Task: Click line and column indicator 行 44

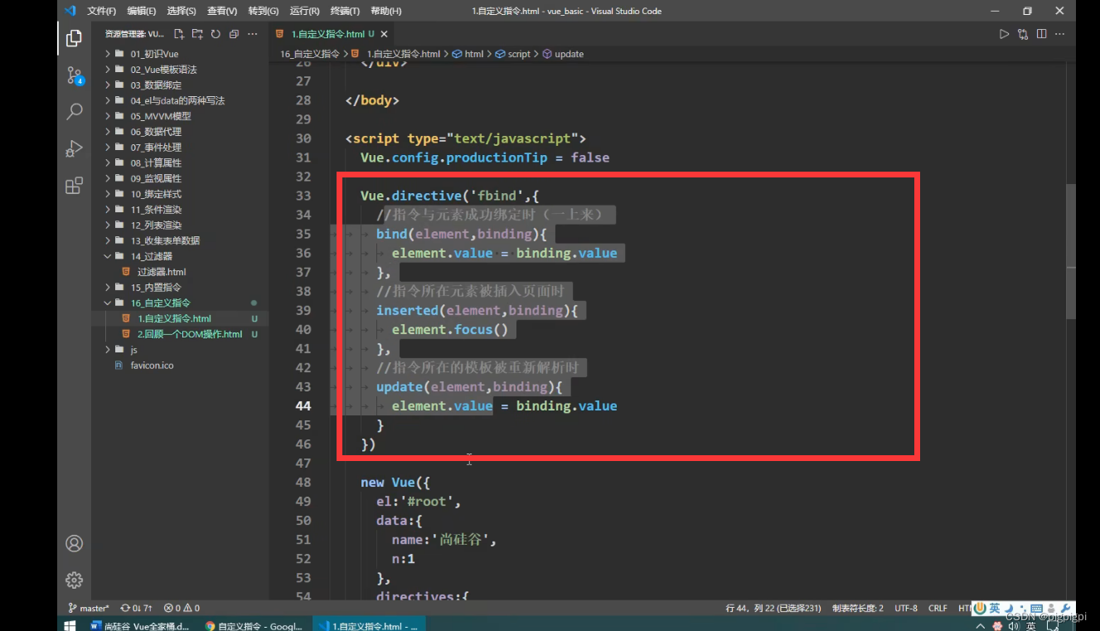Action: tap(773, 608)
